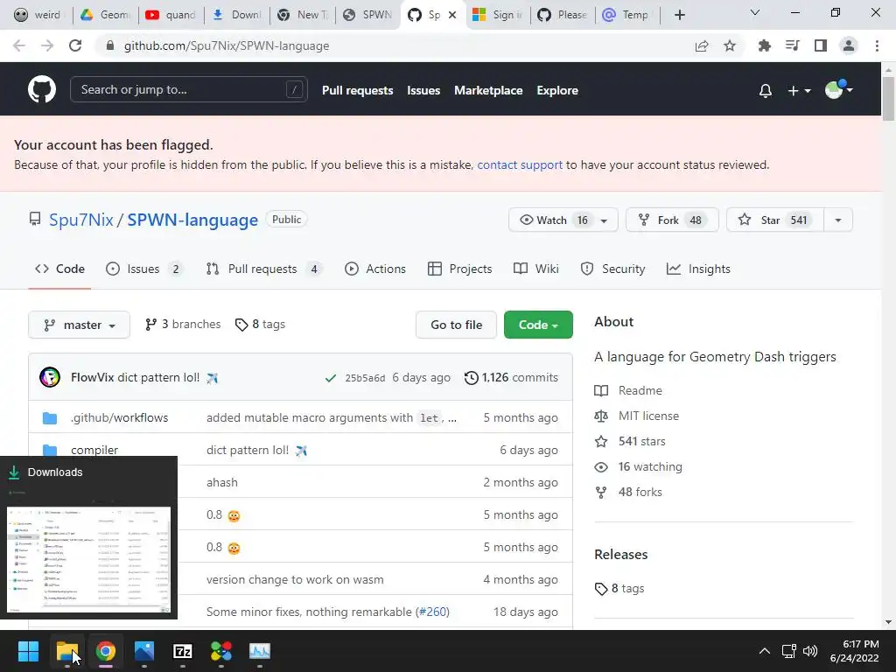Image resolution: width=896 pixels, height=672 pixels.
Task: Switch to the Projects tab
Action: pos(459,269)
